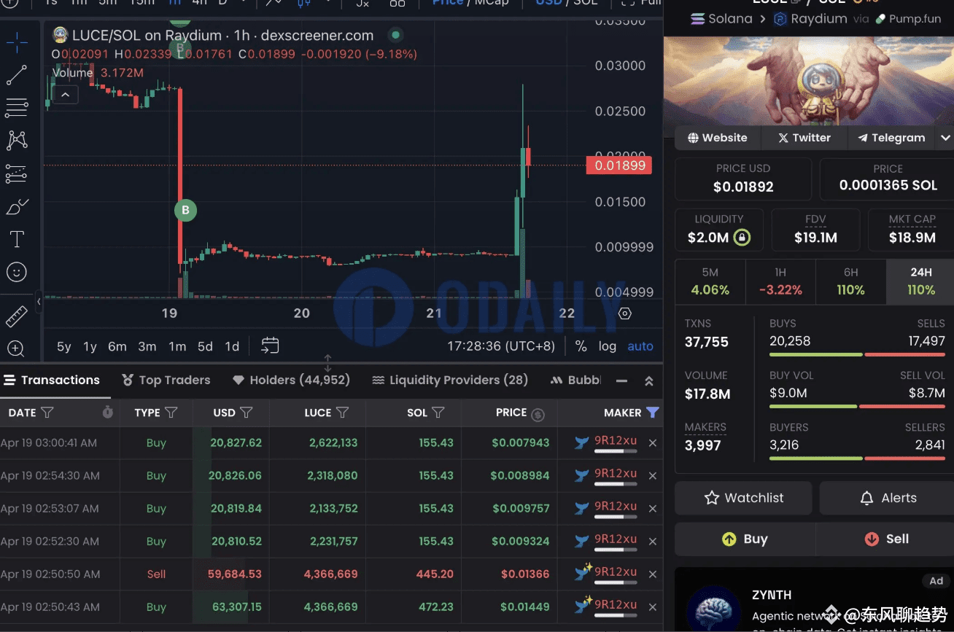954x632 pixels.
Task: Click the green Buy button
Action: click(x=745, y=539)
